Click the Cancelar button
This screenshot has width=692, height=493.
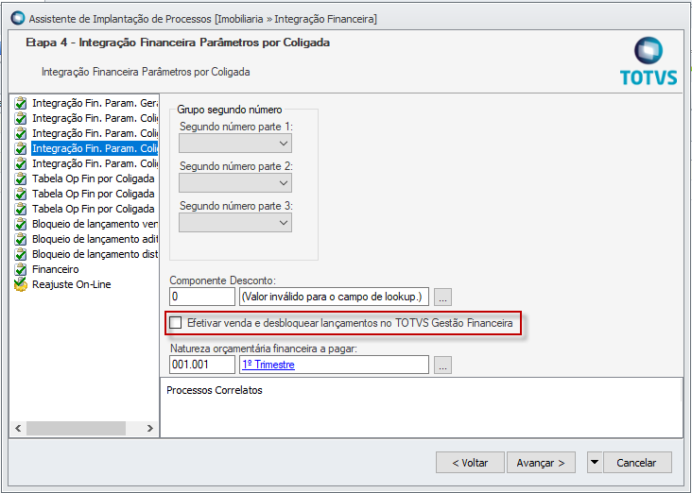point(636,463)
